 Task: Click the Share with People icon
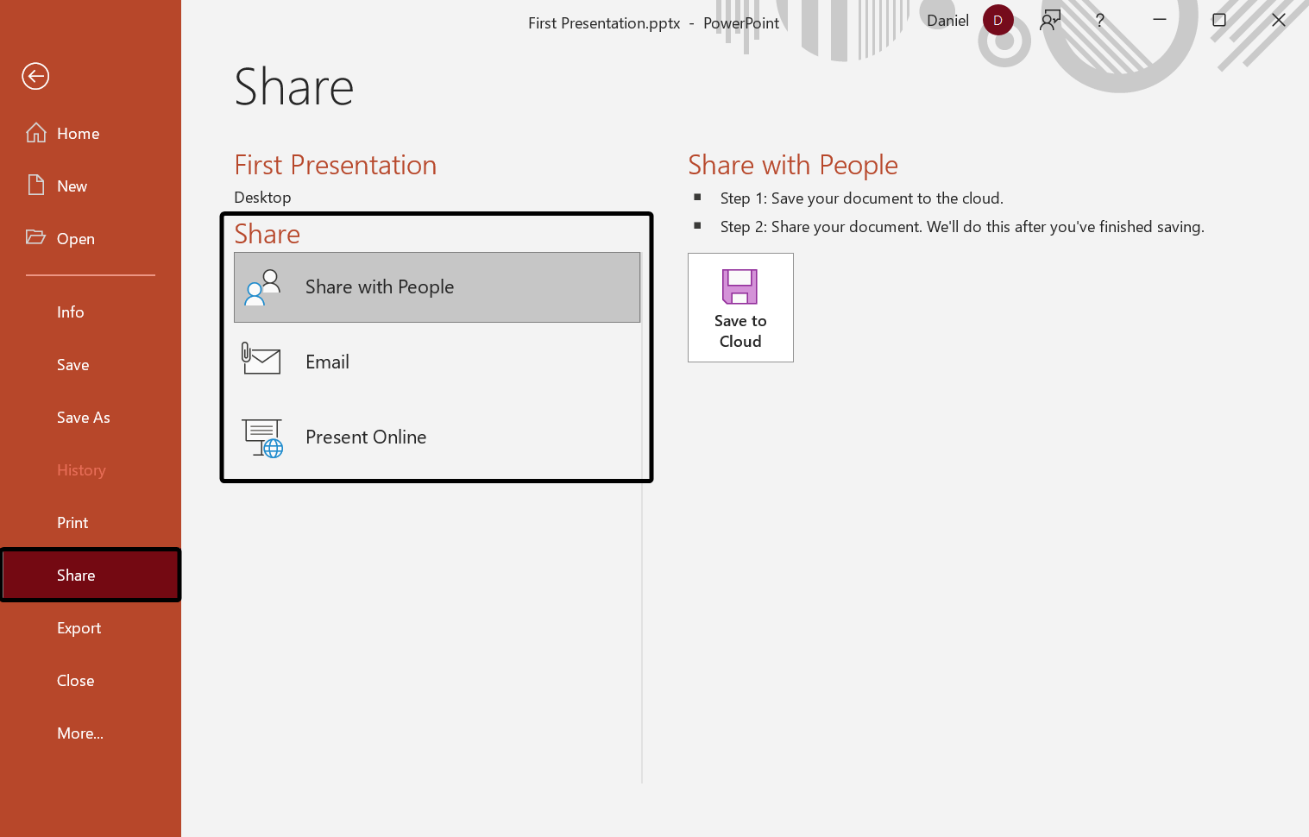[x=262, y=287]
